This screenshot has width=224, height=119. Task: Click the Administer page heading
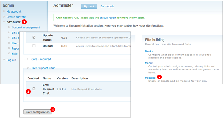63,5
